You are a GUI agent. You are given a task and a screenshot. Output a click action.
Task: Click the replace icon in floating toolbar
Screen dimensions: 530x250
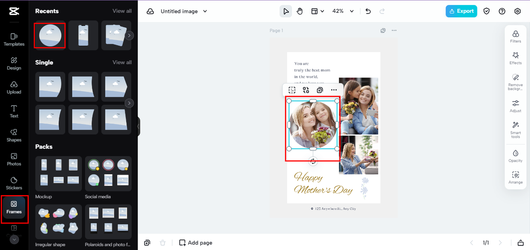coord(306,90)
